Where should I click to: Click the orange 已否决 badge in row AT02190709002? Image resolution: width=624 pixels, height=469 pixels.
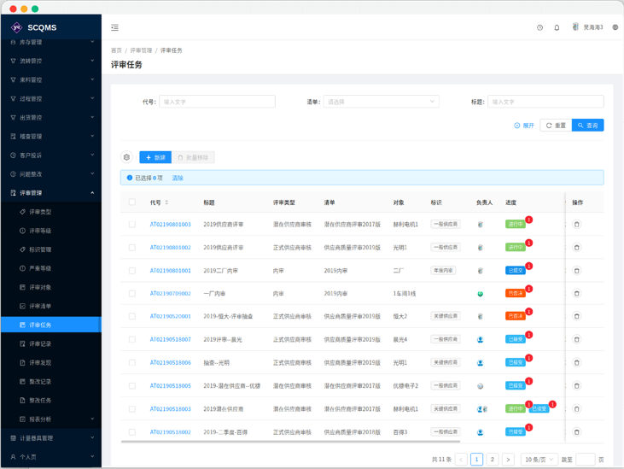[516, 293]
